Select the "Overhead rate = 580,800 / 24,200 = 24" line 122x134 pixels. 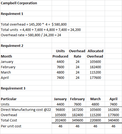tap(31, 35)
